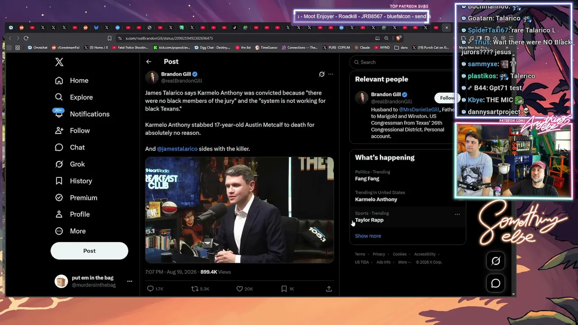Click the 899.4K Views count
Screen dimensions: 578x325
215,272
